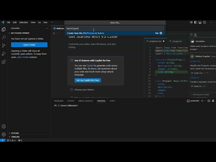
Task: Select Create New File (MyFirst.java) entry
Action: (115, 33)
